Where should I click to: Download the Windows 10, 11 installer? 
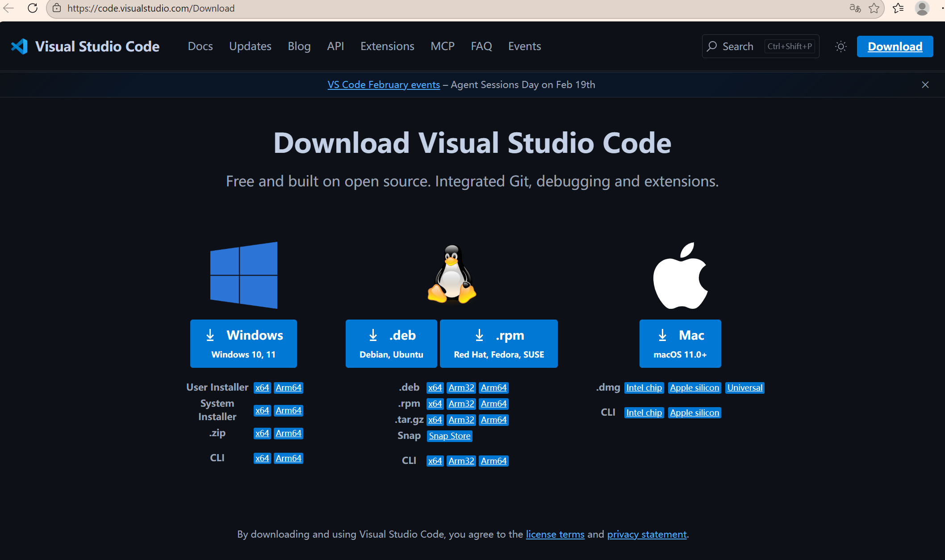(x=243, y=343)
